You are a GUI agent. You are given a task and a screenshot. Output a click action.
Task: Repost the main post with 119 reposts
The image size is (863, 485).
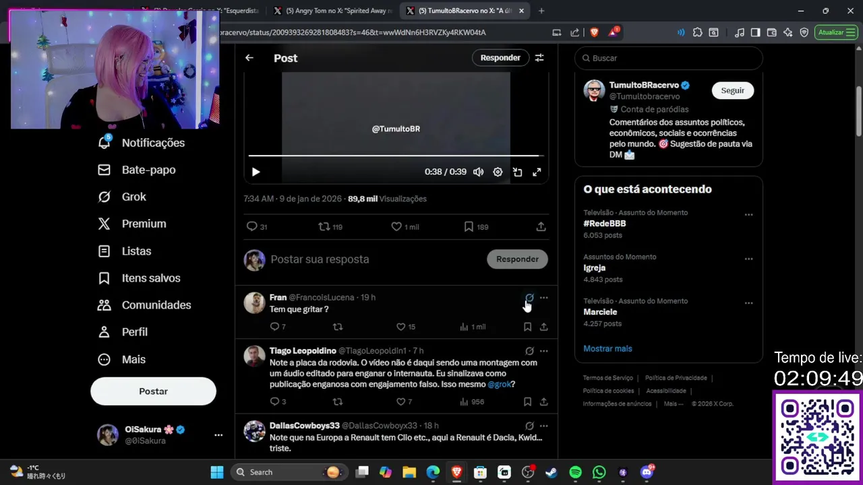tap(330, 227)
